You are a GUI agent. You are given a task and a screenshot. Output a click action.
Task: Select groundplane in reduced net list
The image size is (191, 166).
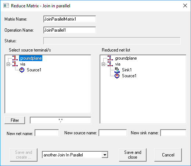click(126, 58)
